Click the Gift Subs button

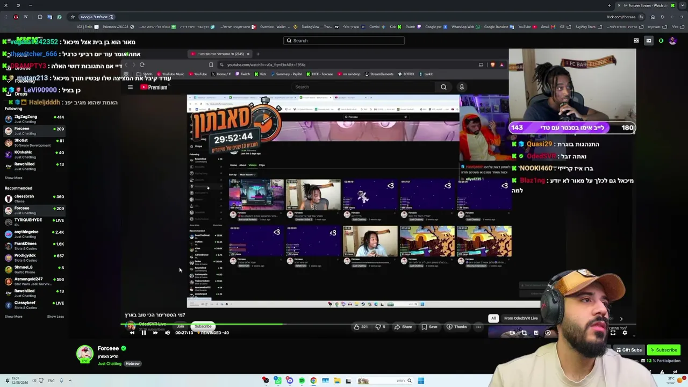tap(629, 350)
